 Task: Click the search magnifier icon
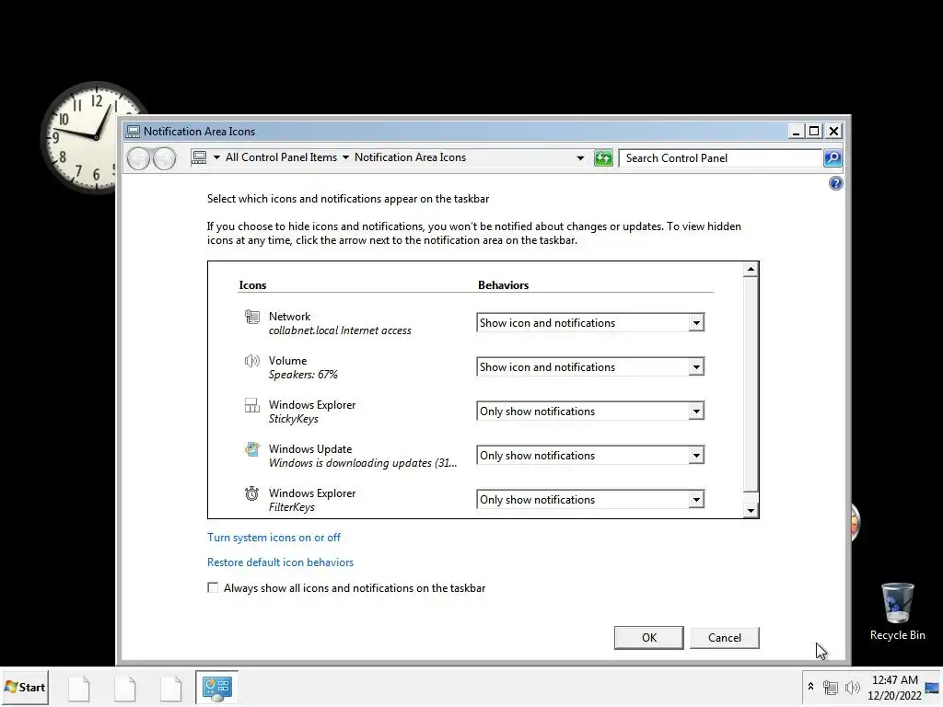click(x=832, y=158)
